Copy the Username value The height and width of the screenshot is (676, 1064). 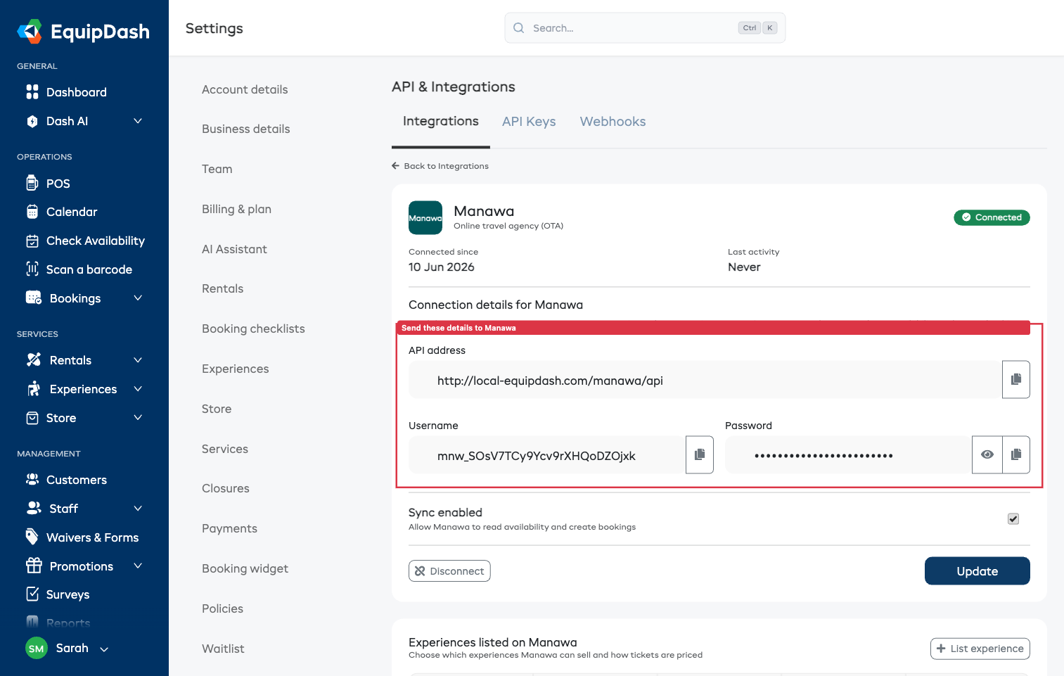pyautogui.click(x=700, y=455)
